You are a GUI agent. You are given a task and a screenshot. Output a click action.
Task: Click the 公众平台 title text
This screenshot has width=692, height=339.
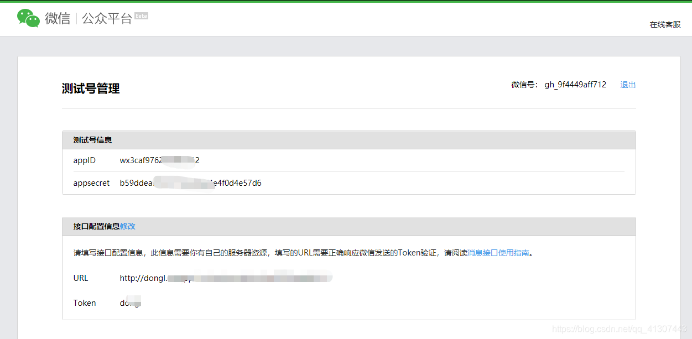pos(107,18)
